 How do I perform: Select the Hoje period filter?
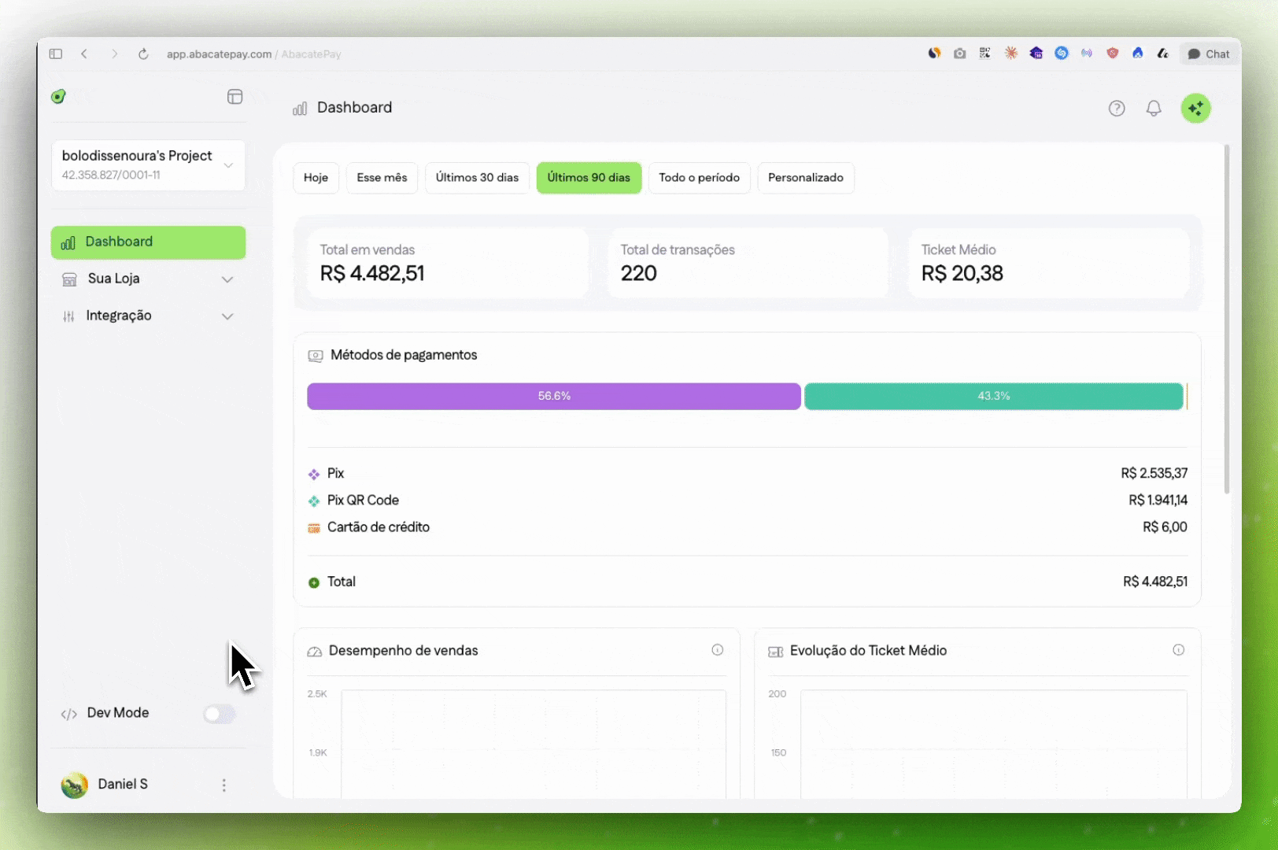tap(316, 178)
